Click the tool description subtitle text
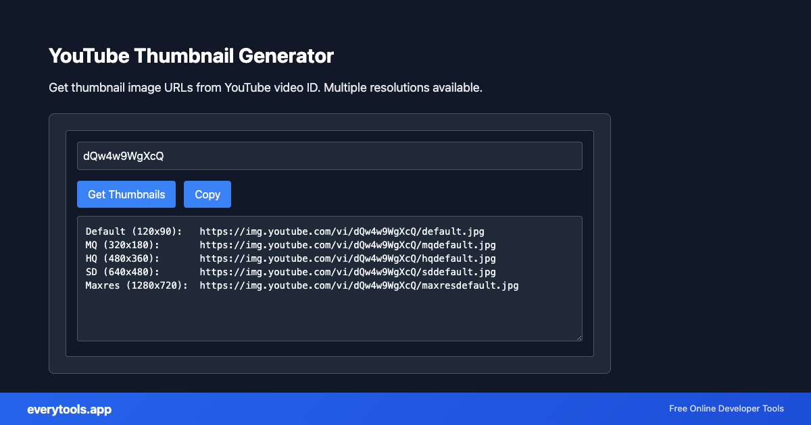Image resolution: width=811 pixels, height=425 pixels. pos(266,87)
